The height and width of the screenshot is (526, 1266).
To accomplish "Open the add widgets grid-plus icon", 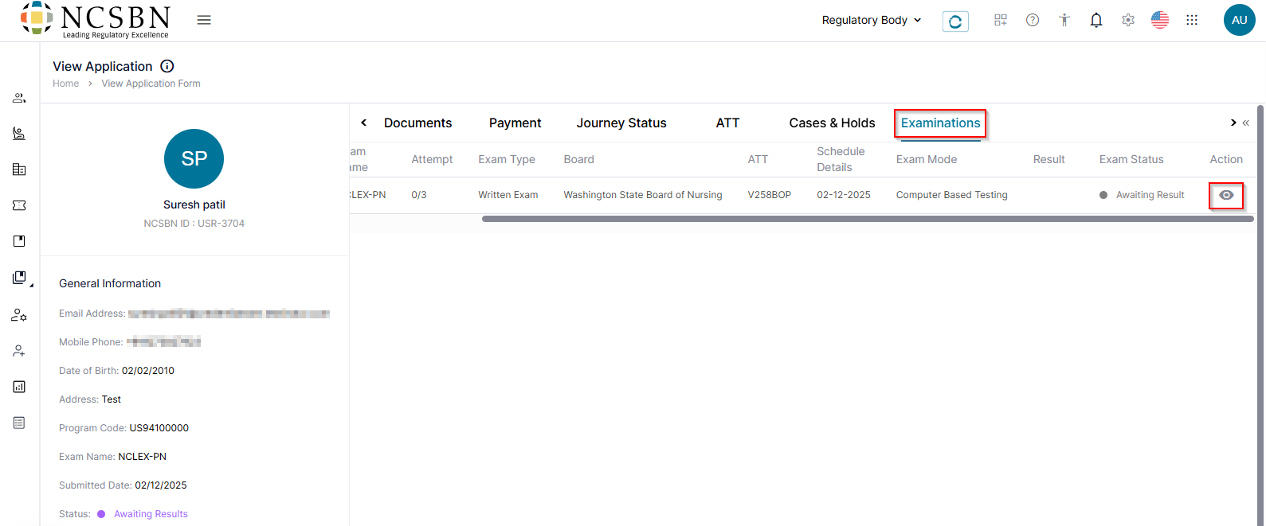I will (1001, 20).
